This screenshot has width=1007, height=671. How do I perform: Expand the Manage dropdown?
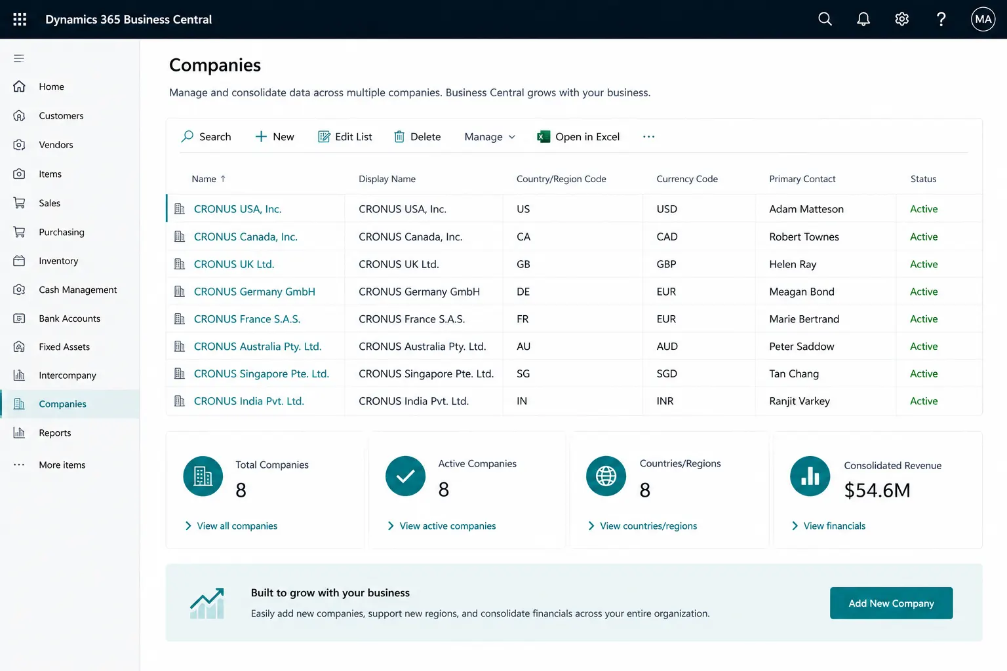tap(490, 137)
